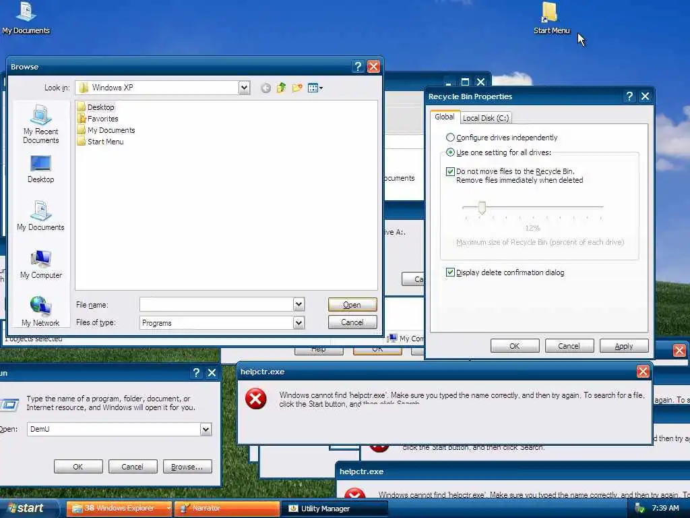The width and height of the screenshot is (690, 518).
Task: Go up one folder level in Browse
Action: pos(281,88)
